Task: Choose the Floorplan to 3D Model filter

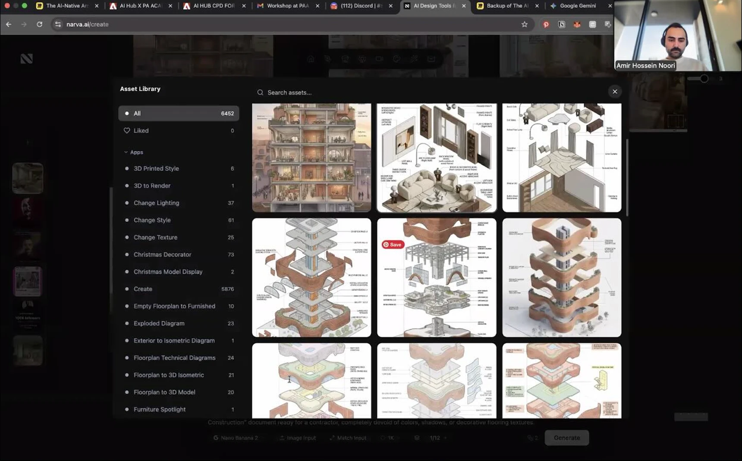Action: point(164,392)
